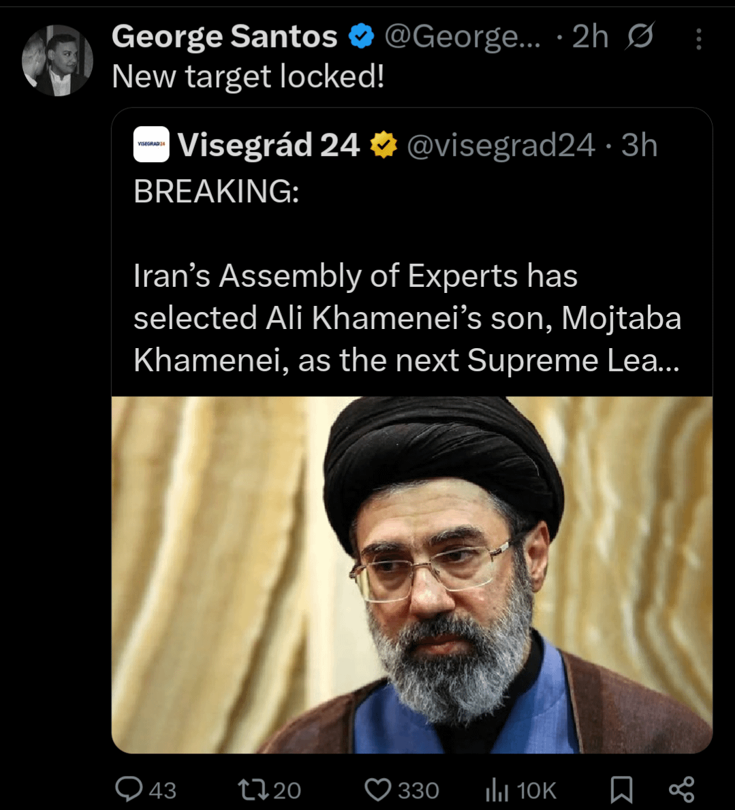This screenshot has height=810, width=735.
Task: Bookmark this post
Action: click(x=621, y=789)
